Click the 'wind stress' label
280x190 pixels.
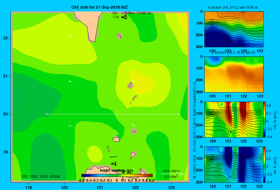171,171
